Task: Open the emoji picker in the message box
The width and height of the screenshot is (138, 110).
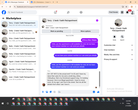Action: pos(94,92)
